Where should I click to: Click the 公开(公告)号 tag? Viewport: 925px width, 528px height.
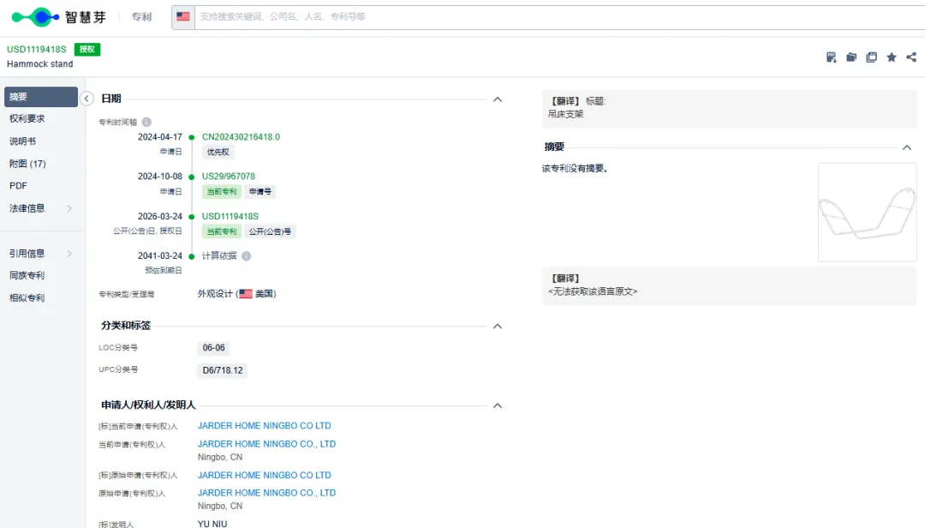point(270,231)
